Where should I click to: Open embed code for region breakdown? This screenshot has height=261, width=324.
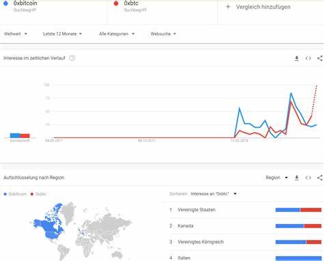308,178
